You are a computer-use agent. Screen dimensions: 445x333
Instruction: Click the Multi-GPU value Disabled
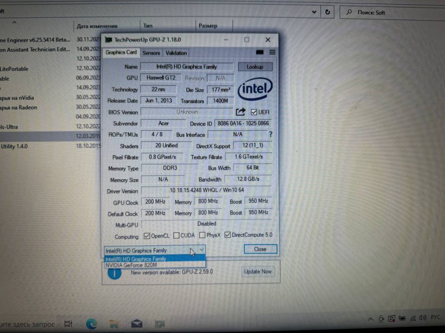206,224
